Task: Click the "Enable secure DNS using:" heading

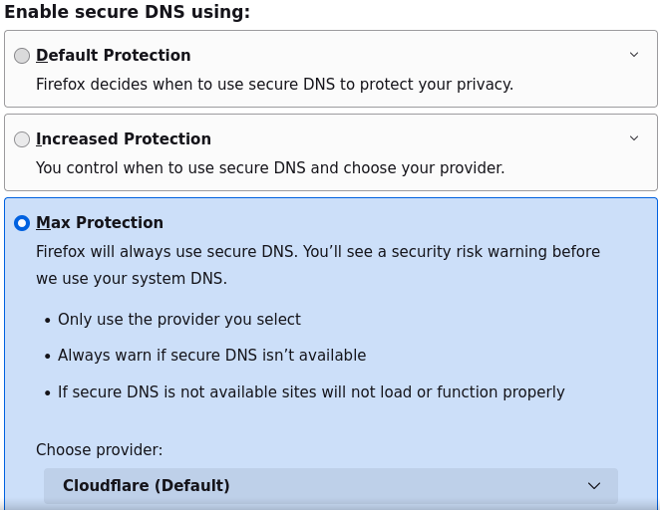Action: pos(127,12)
